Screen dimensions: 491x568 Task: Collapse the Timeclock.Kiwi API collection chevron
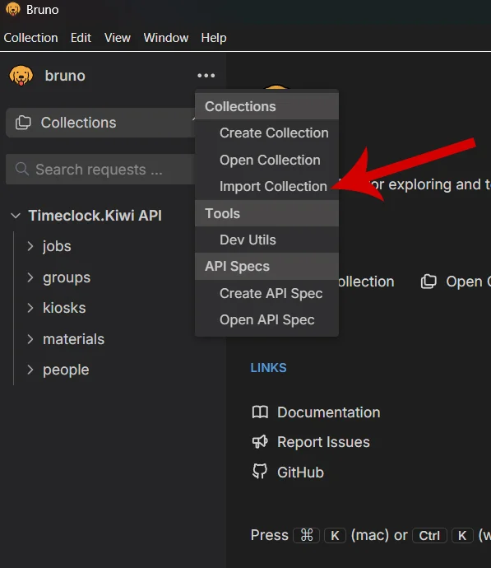[16, 216]
